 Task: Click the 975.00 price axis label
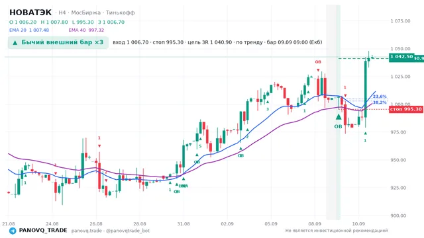pyautogui.click(x=398, y=132)
